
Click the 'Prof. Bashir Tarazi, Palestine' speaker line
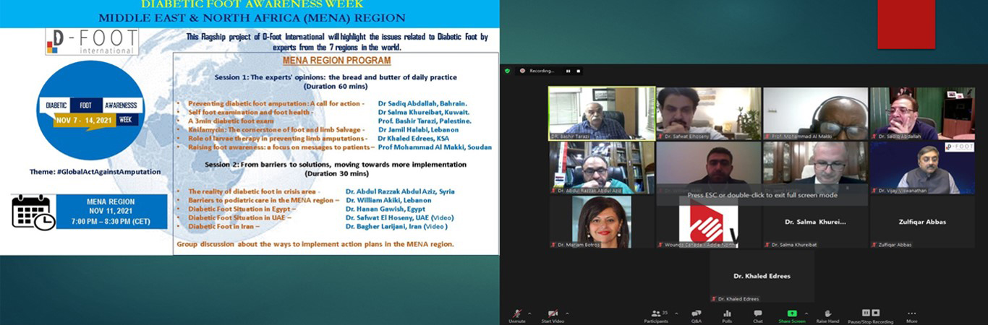(425, 121)
